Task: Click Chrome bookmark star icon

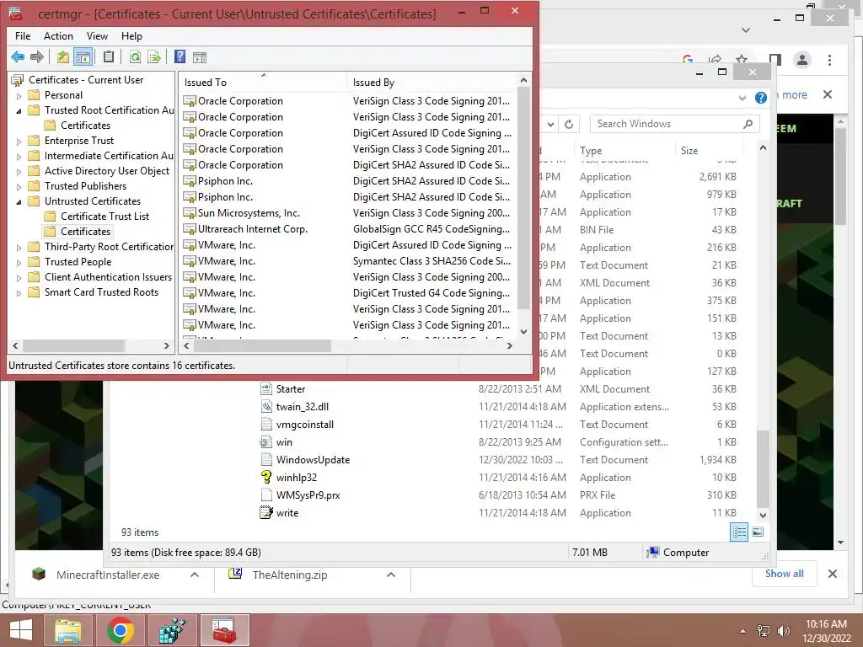Action: coord(742,59)
